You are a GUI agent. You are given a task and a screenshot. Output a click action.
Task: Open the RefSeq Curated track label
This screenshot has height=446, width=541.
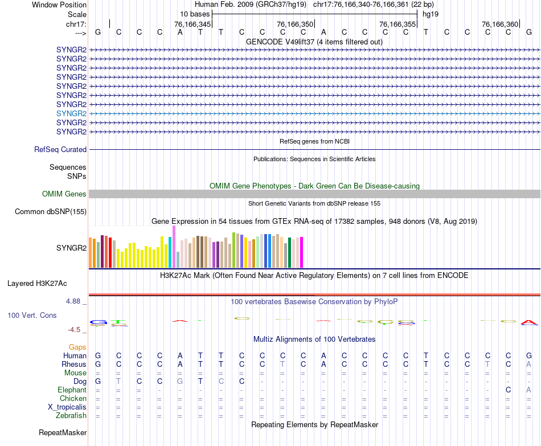pos(60,149)
